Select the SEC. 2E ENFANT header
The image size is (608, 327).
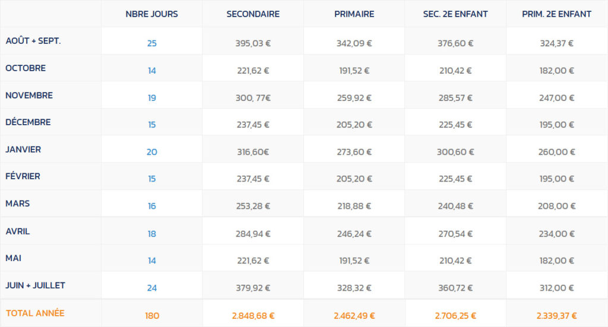coord(455,14)
